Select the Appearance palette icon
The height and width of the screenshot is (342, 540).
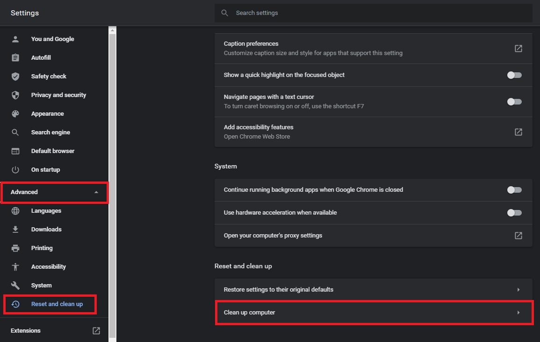(x=15, y=114)
